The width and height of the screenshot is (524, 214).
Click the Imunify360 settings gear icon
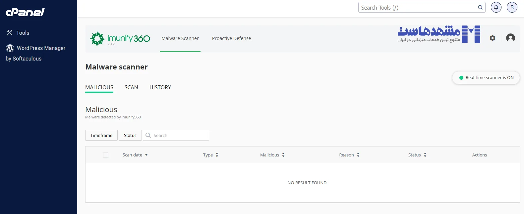493,38
